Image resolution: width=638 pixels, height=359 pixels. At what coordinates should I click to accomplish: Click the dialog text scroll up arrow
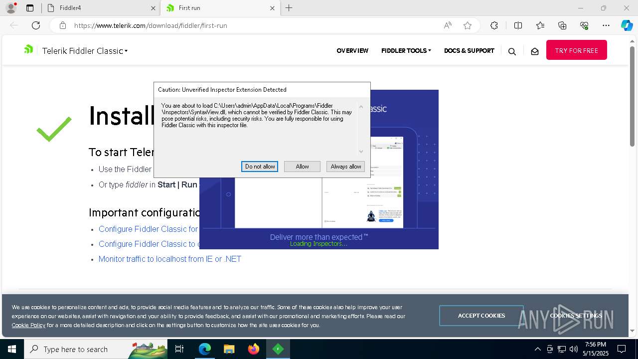click(361, 107)
